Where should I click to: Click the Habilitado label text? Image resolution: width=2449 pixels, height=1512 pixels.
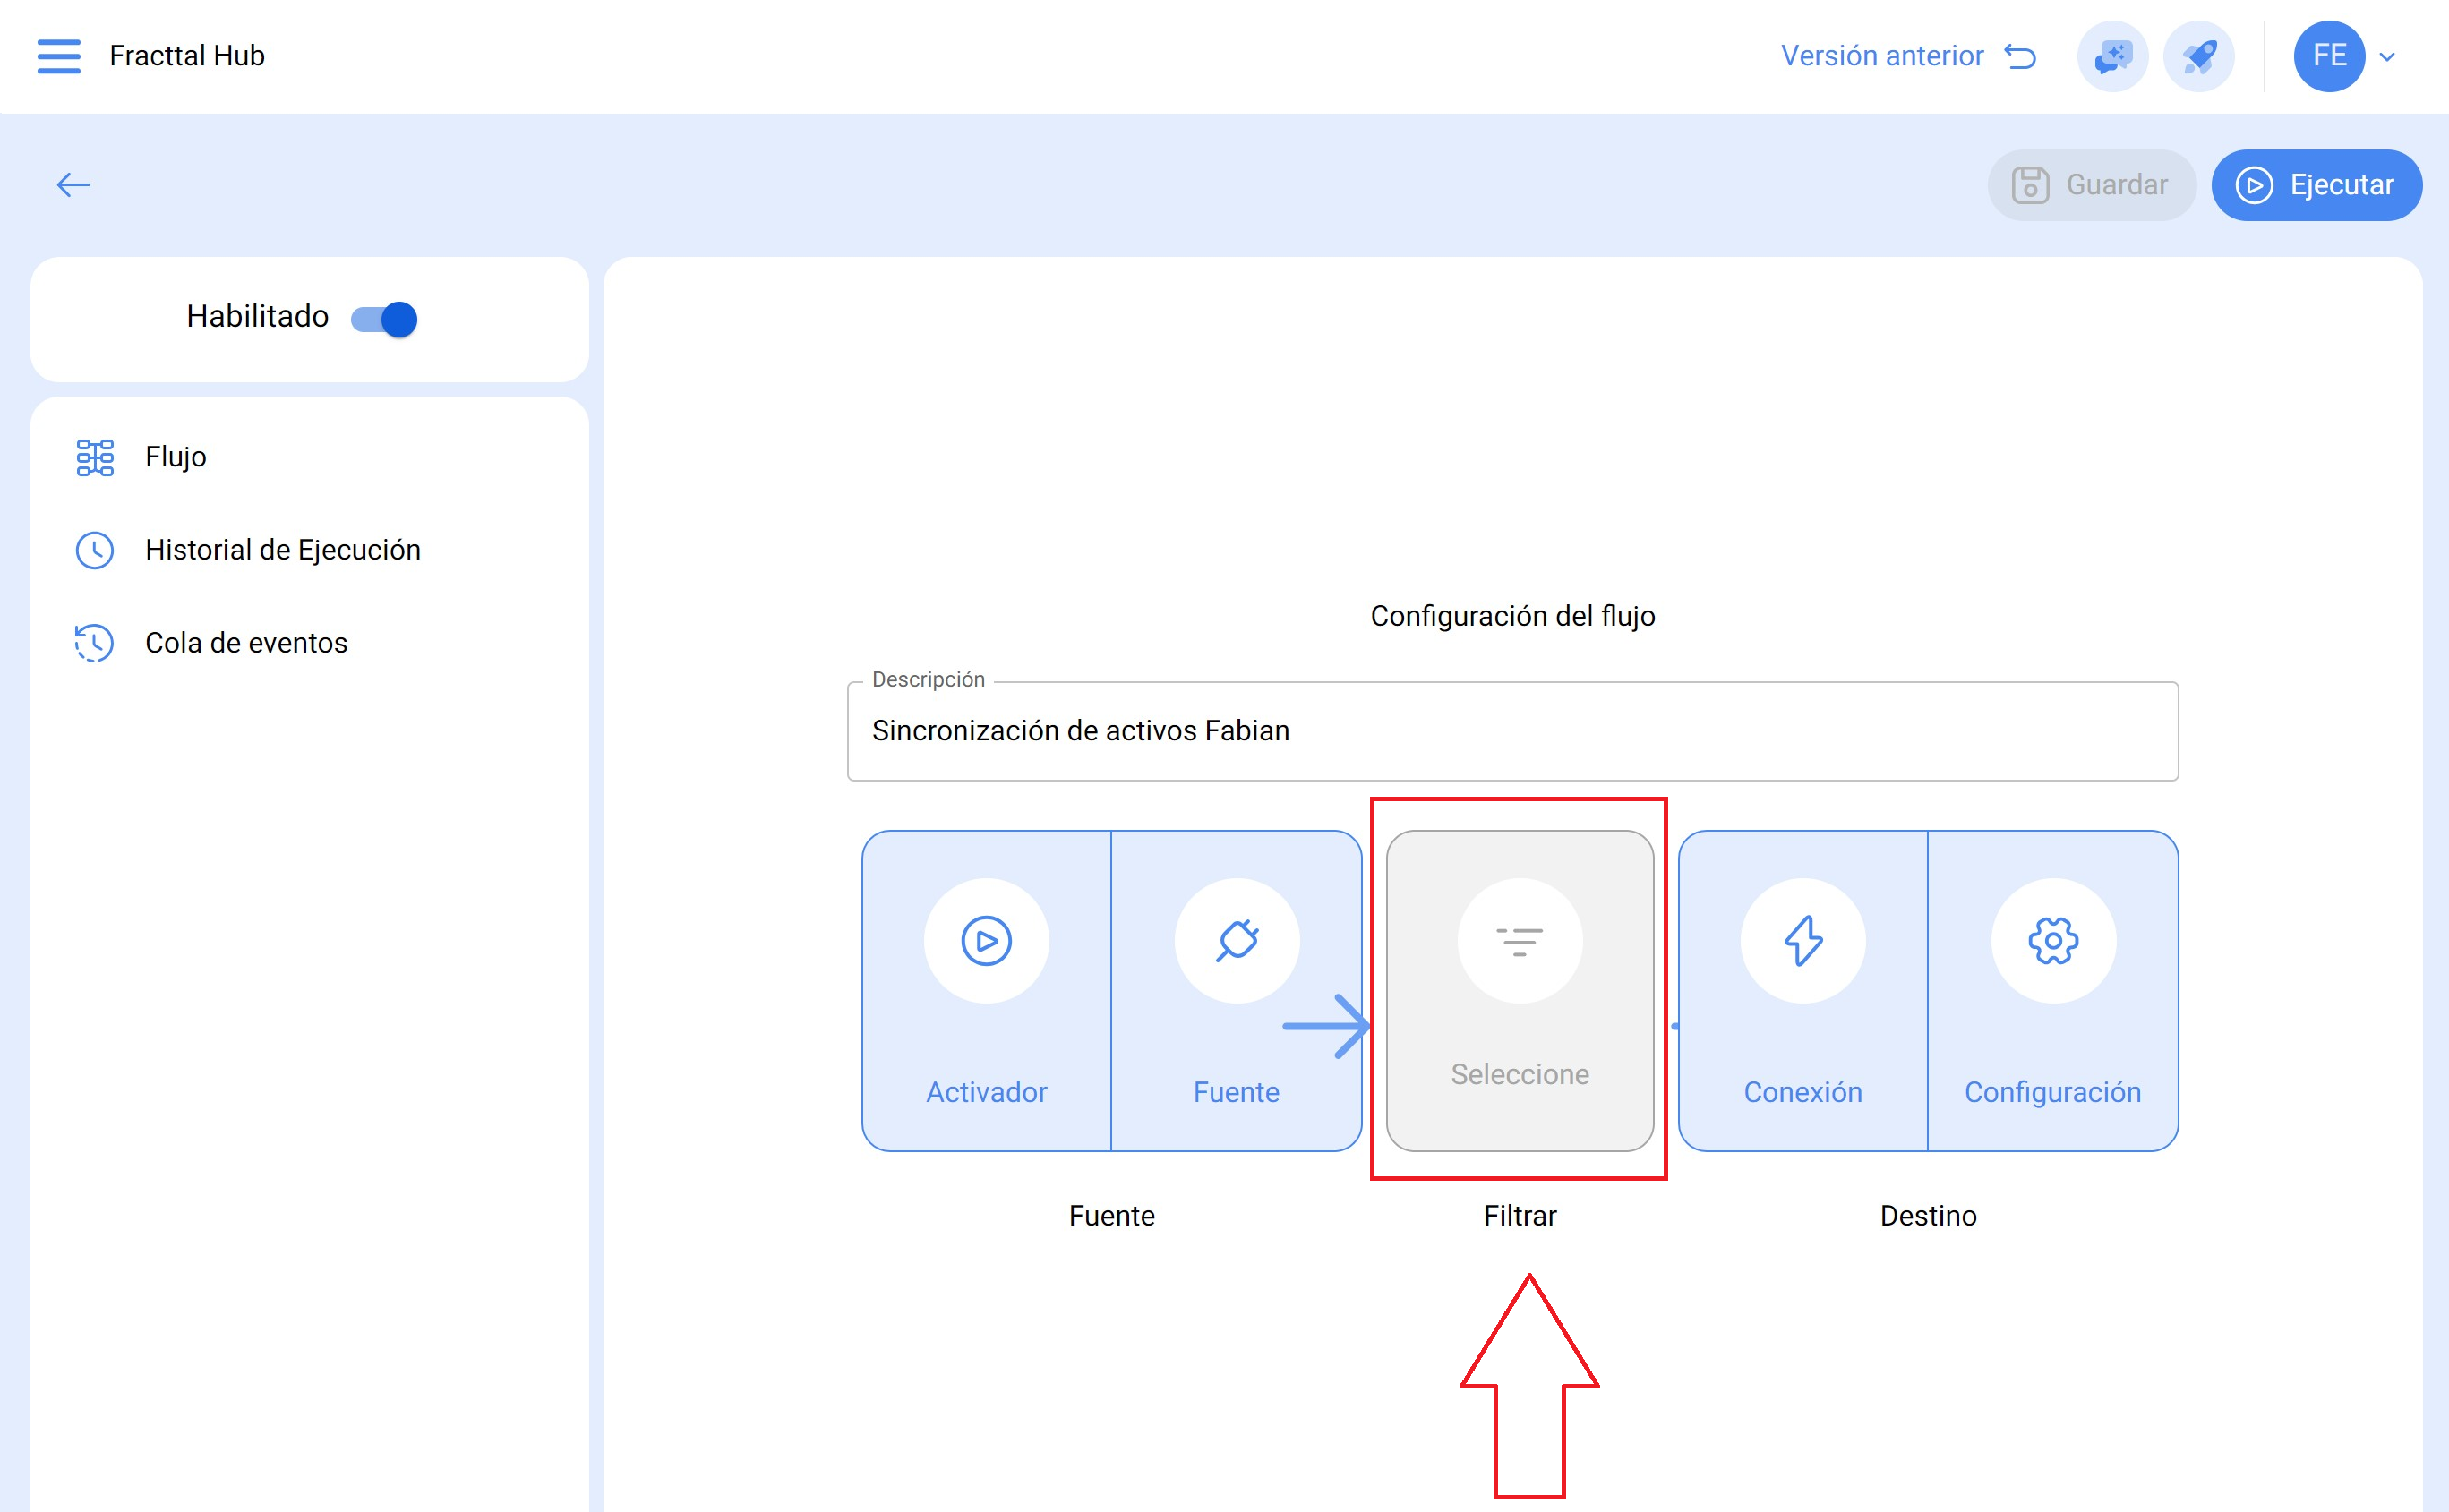point(257,317)
